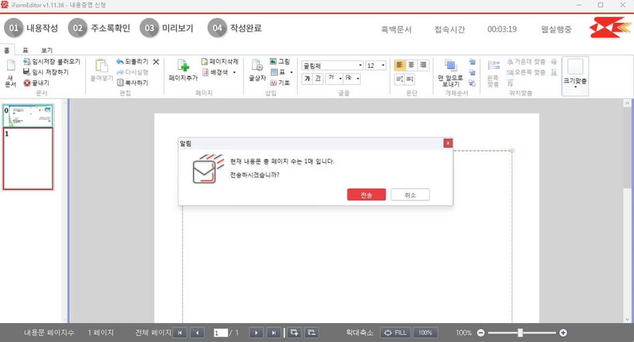Align paragraph right
The width and height of the screenshot is (634, 342).
(423, 65)
